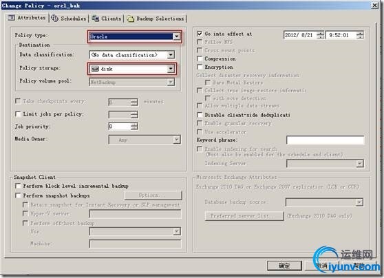This screenshot has width=384, height=278.
Task: Check Perform snapshot backups
Action: click(x=18, y=195)
